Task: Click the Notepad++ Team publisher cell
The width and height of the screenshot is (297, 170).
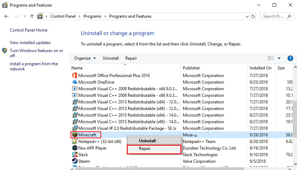Action: tap(199, 142)
